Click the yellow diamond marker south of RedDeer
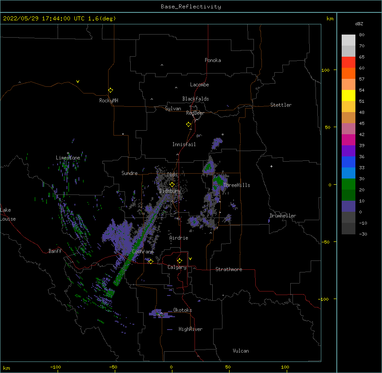Screen dimensions: 382x373 (x=188, y=124)
